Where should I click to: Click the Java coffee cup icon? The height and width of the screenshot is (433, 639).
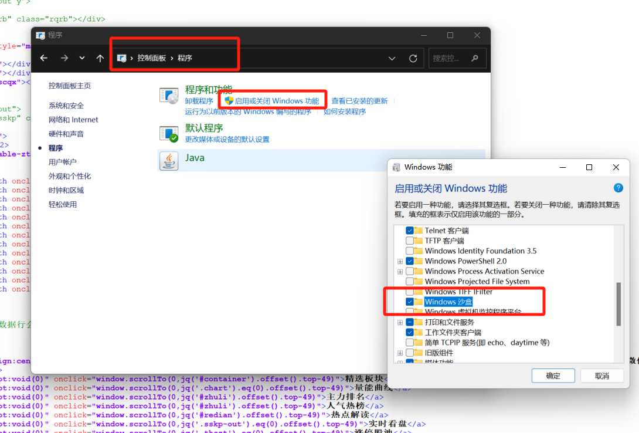pyautogui.click(x=169, y=161)
